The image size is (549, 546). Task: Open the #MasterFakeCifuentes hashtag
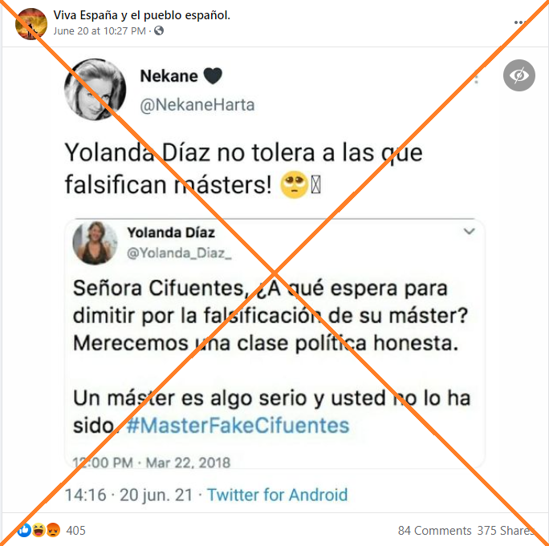click(x=238, y=426)
